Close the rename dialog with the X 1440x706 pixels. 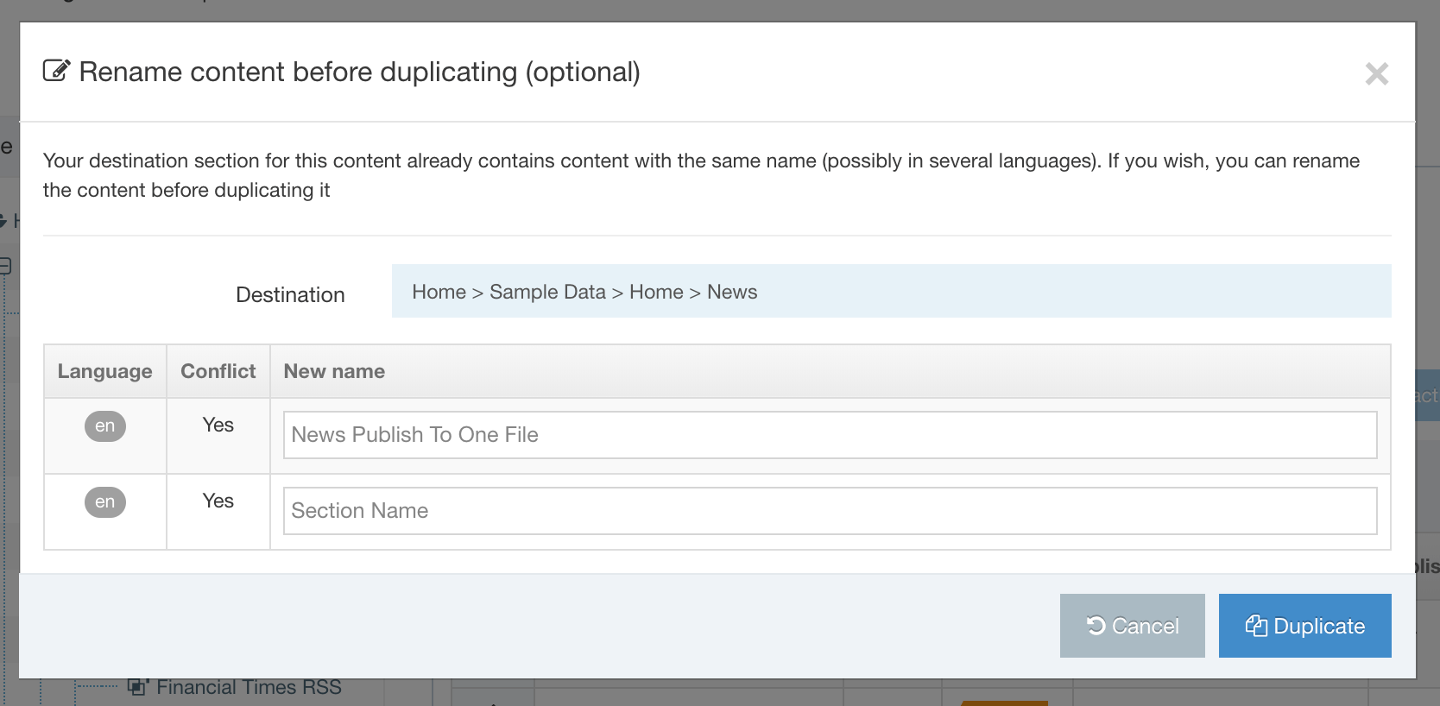tap(1376, 74)
